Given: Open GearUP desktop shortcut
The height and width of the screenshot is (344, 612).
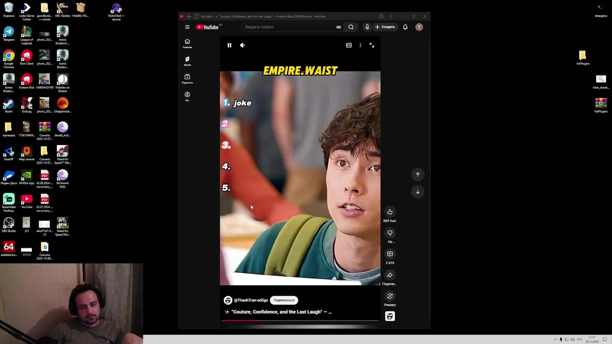Looking at the screenshot, I should tap(9, 154).
